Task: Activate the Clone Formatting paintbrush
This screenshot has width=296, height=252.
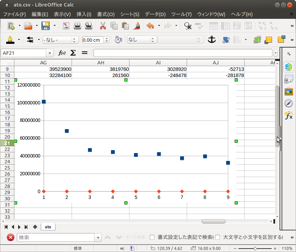Action: pos(137,26)
